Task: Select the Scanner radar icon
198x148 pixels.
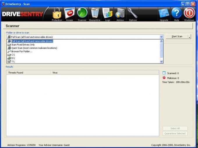Action: click(x=82, y=14)
